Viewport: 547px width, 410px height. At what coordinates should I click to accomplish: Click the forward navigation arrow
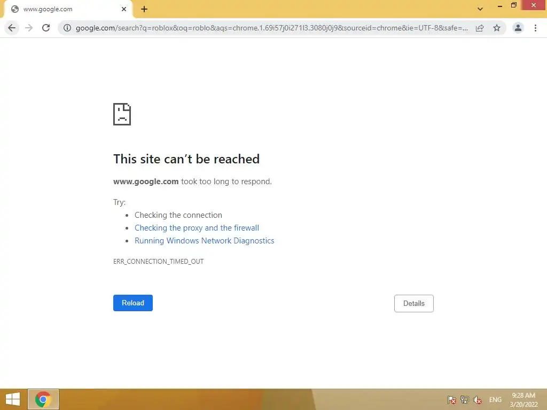click(x=29, y=28)
